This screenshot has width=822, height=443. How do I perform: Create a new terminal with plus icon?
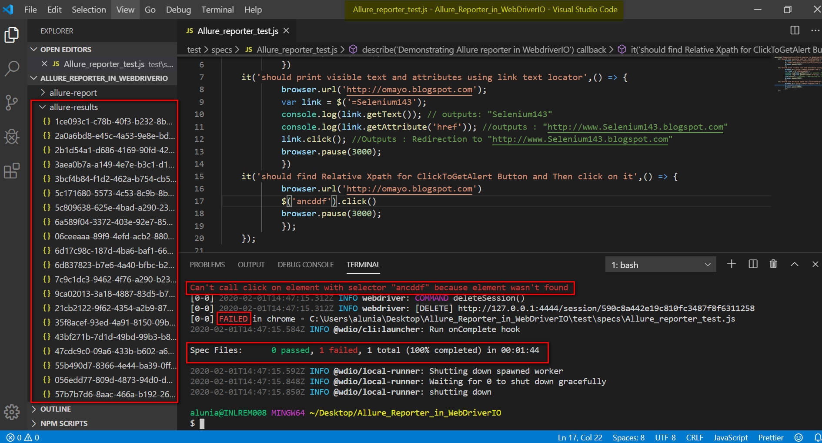[x=732, y=264]
